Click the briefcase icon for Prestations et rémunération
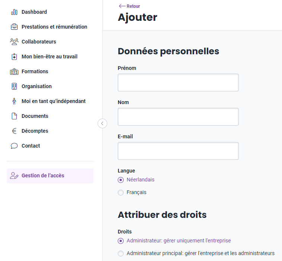Image resolution: width=282 pixels, height=261 pixels. coord(14,27)
